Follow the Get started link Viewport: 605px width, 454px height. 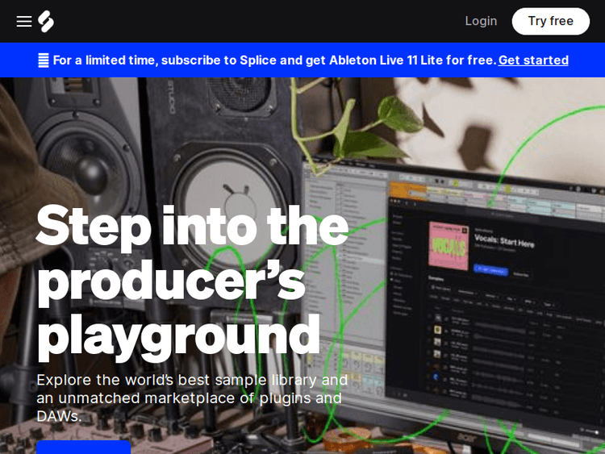533,60
